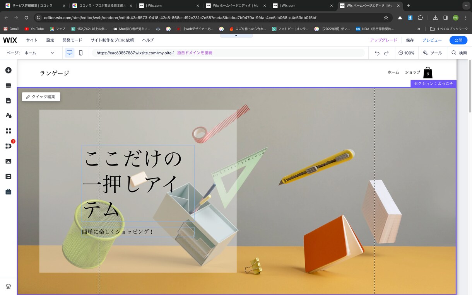Open the Add Elements plus panel

coord(8,70)
